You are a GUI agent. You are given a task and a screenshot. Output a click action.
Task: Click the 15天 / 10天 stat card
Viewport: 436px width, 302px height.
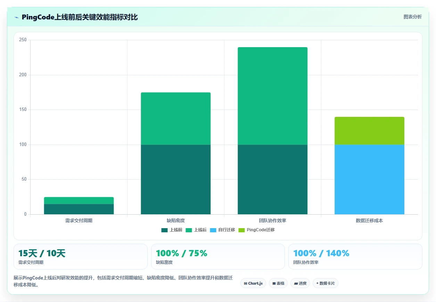pos(81,257)
